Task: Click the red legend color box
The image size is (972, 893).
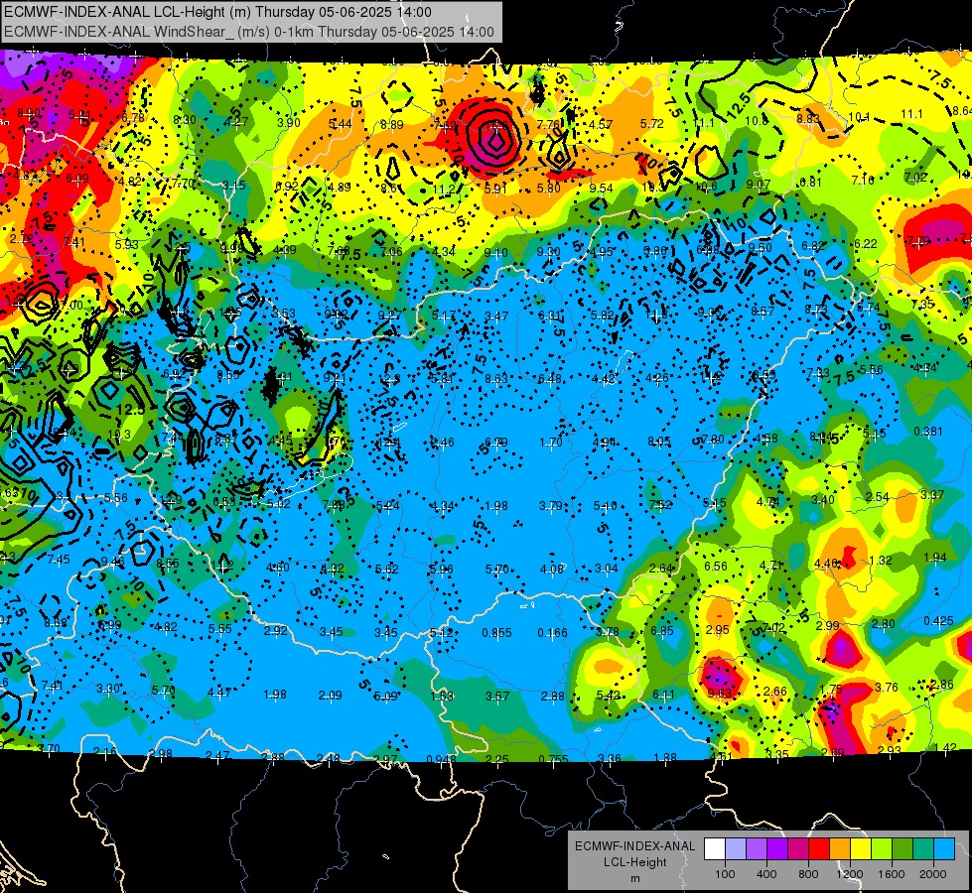Action: click(819, 849)
